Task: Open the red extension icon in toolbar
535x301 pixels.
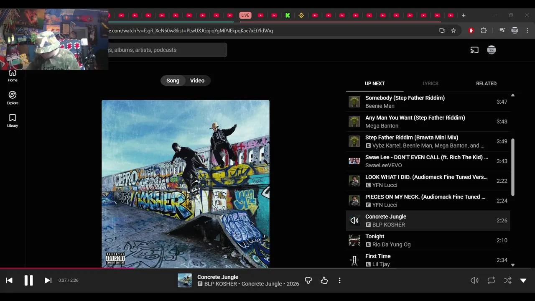Action: click(x=471, y=31)
